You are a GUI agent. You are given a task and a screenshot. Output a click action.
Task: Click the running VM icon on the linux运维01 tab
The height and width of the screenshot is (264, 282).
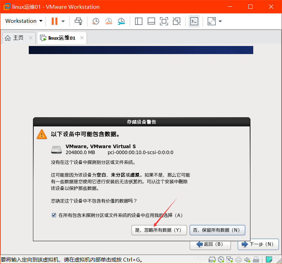43,38
